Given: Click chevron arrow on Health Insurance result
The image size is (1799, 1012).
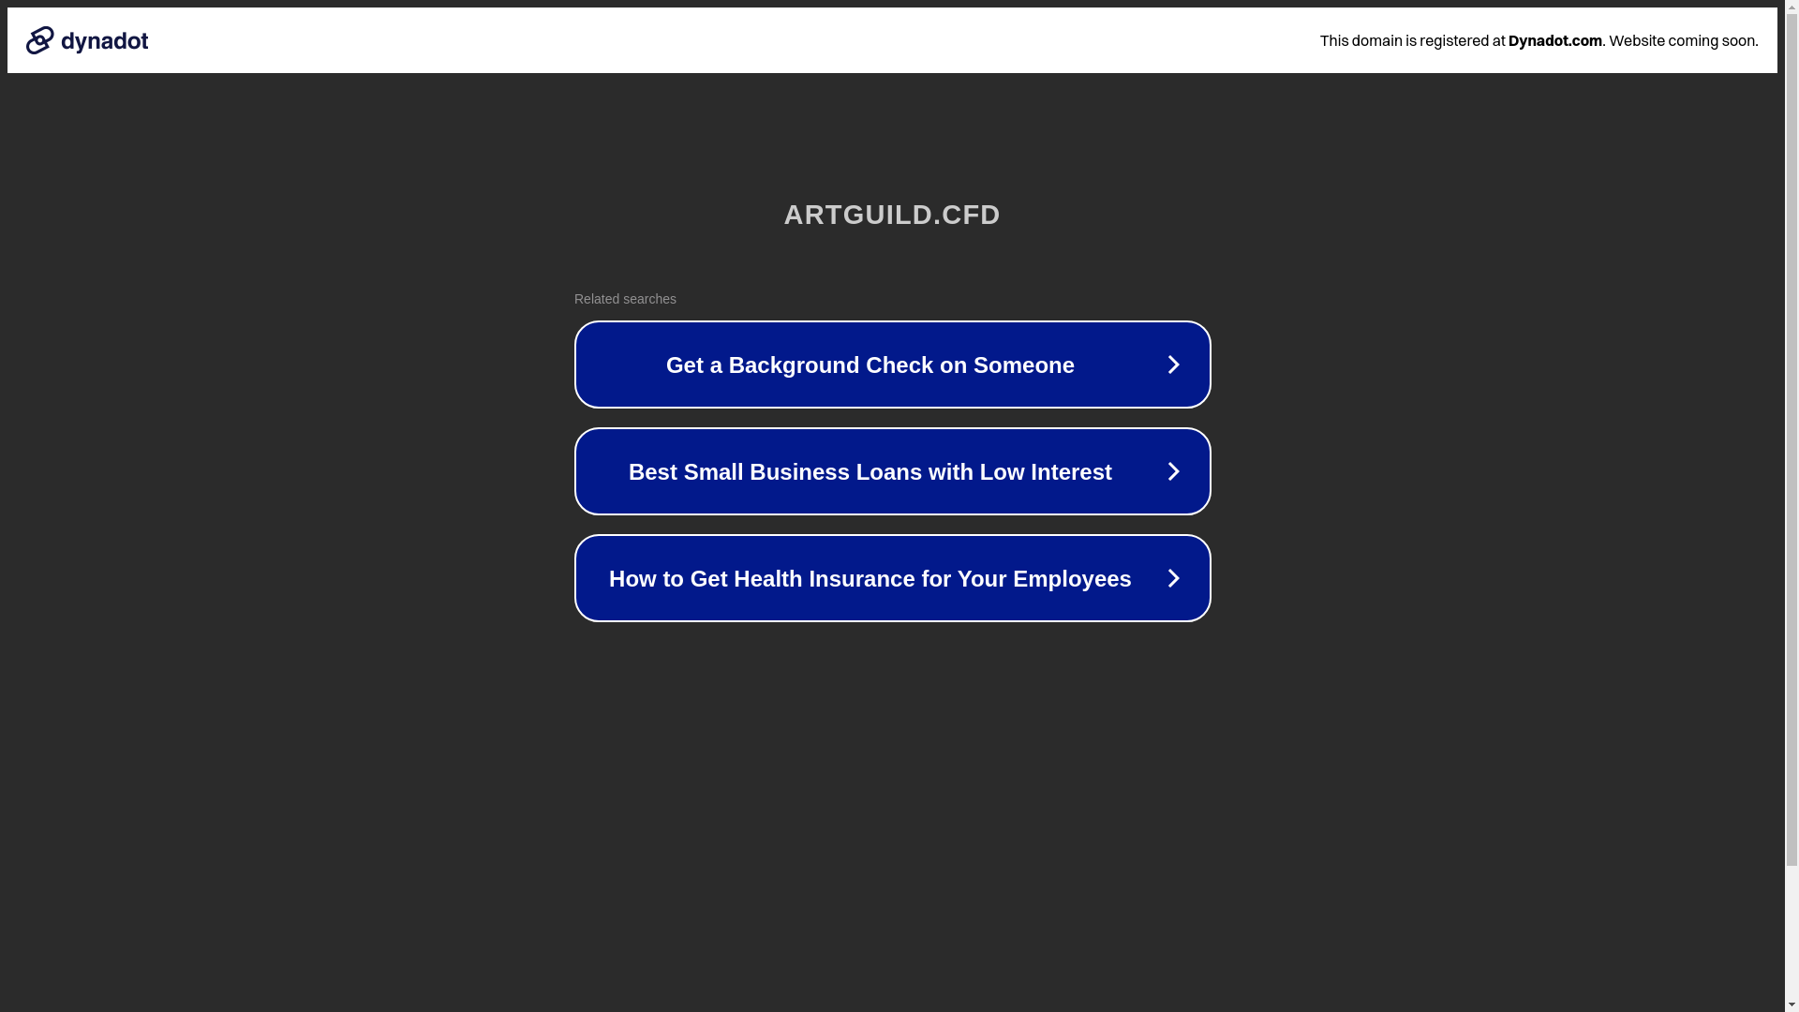Looking at the screenshot, I should [x=1173, y=578].
